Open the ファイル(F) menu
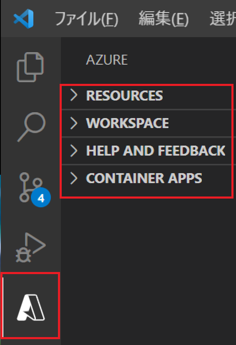236x345 pixels. tap(86, 19)
